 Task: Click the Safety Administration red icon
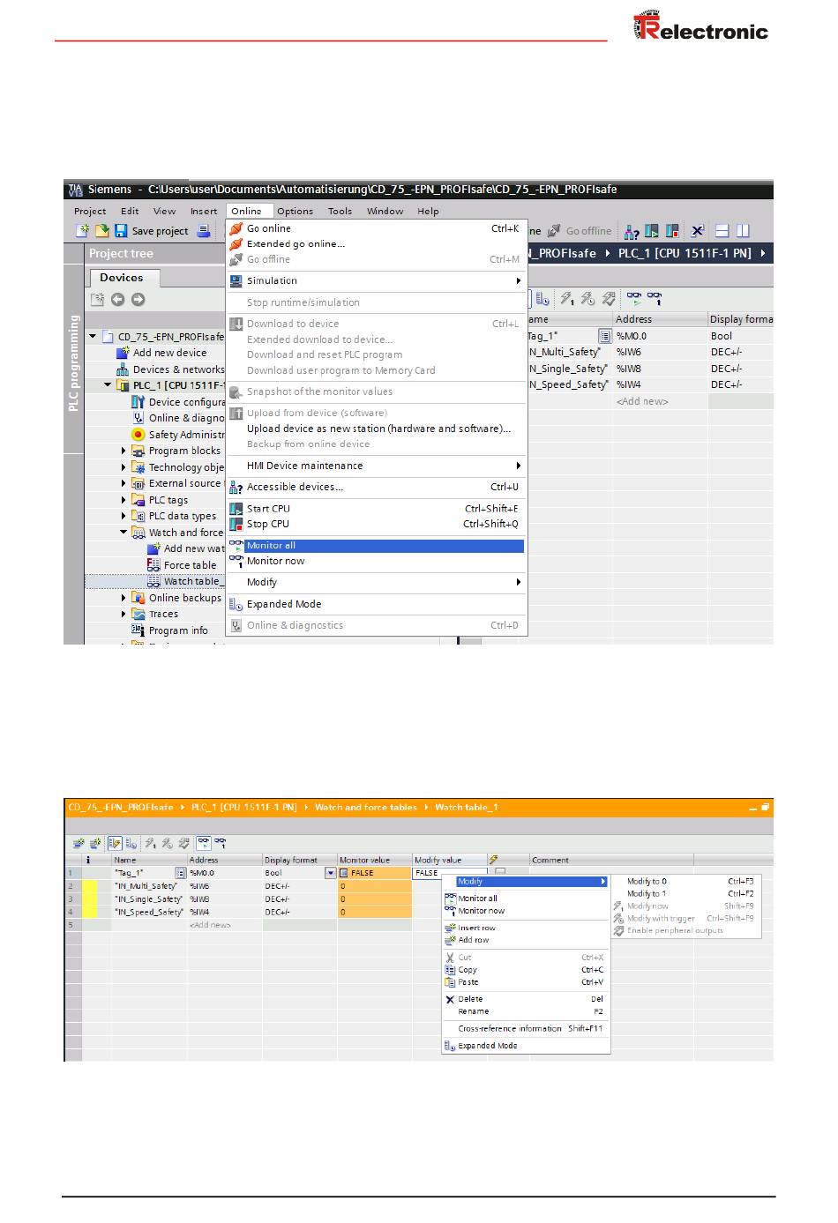[x=138, y=435]
